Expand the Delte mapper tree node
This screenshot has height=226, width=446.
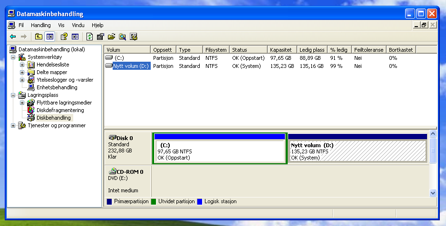(x=22, y=72)
